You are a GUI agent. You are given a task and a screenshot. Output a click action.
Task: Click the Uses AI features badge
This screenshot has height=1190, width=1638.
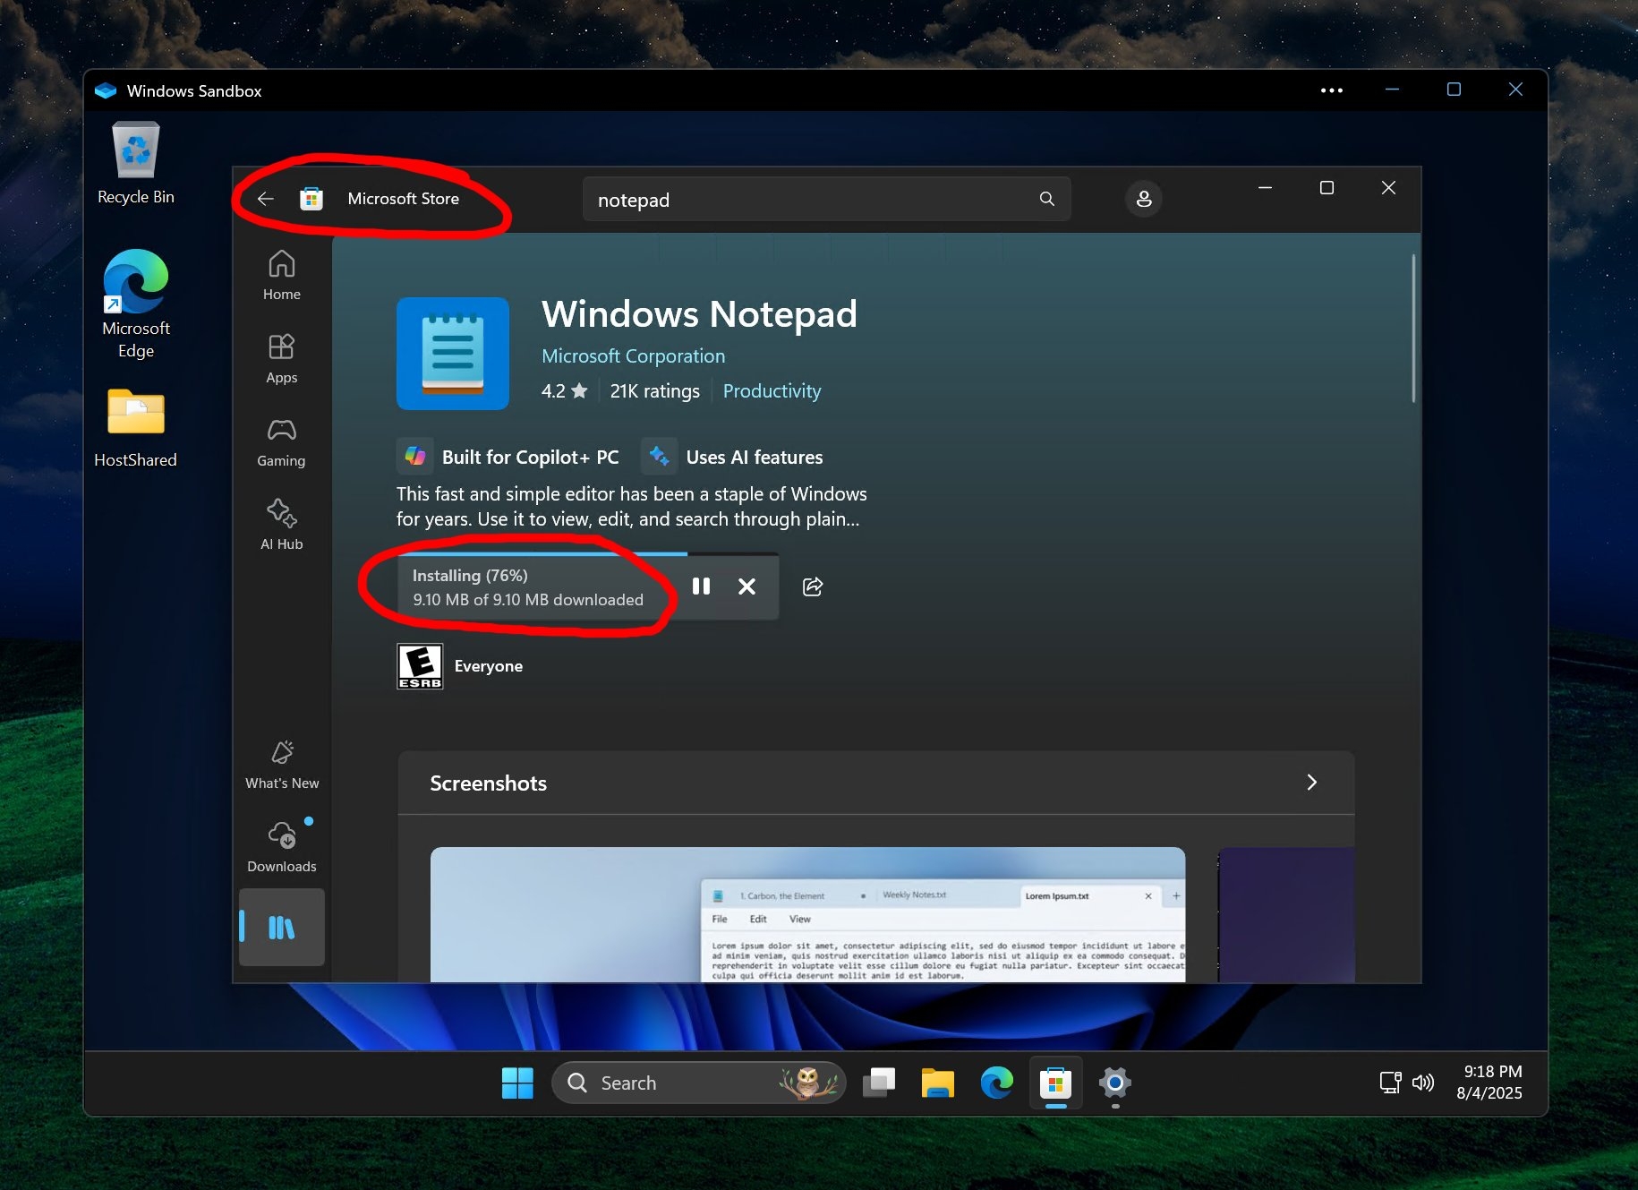[x=733, y=457]
